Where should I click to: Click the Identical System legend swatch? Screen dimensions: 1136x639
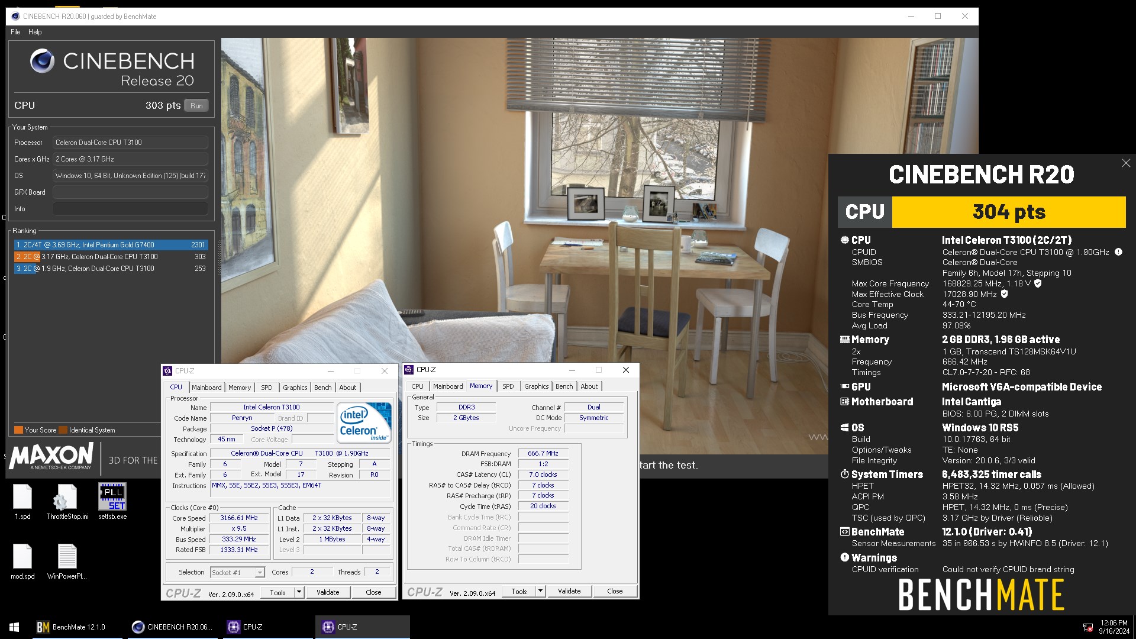pyautogui.click(x=63, y=430)
